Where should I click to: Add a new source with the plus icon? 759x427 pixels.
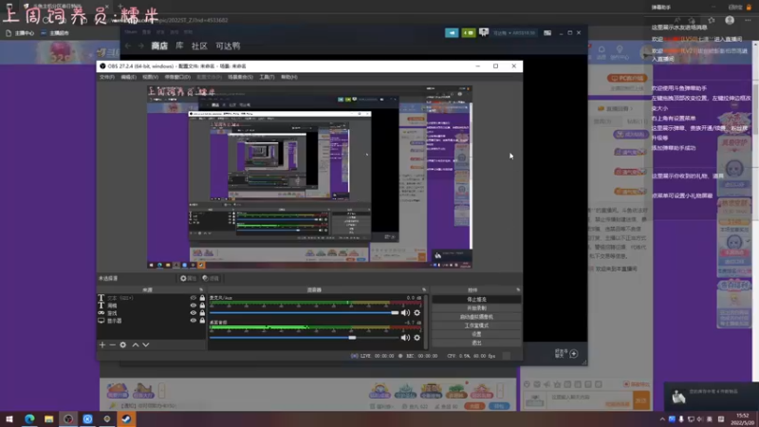coord(102,344)
